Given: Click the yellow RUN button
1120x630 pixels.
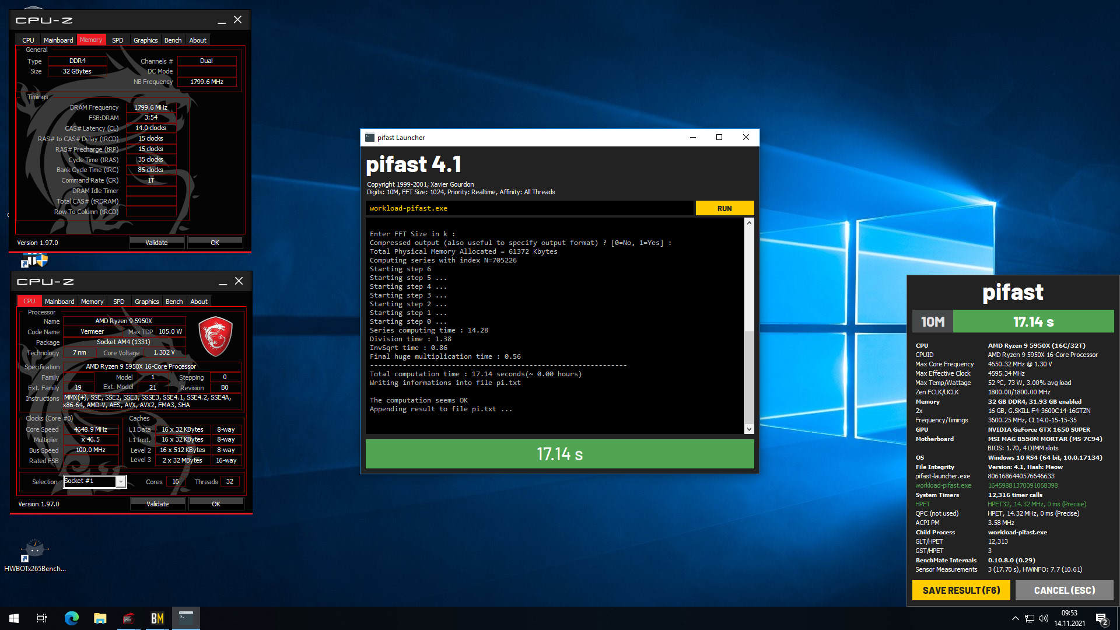Looking at the screenshot, I should tap(724, 208).
